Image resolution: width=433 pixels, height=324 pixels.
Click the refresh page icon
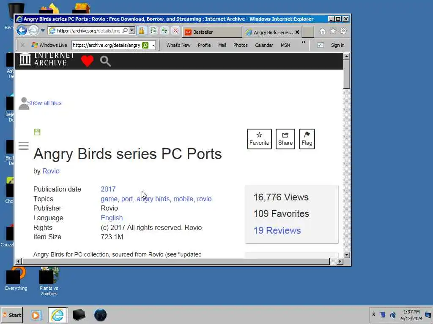coord(164,30)
